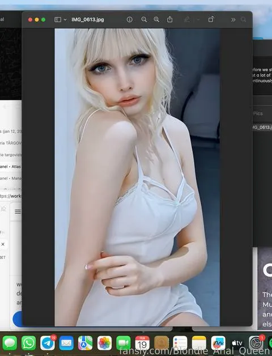Open the Share menu in Preview

pos(169,19)
